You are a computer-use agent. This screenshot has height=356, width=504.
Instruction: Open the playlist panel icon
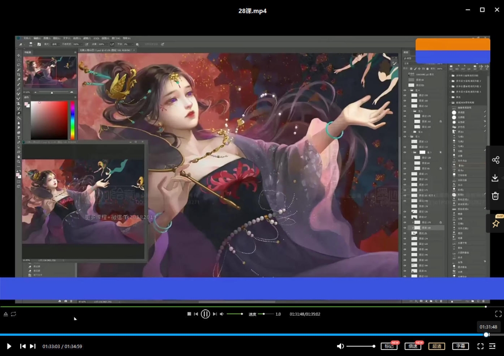pos(492,346)
